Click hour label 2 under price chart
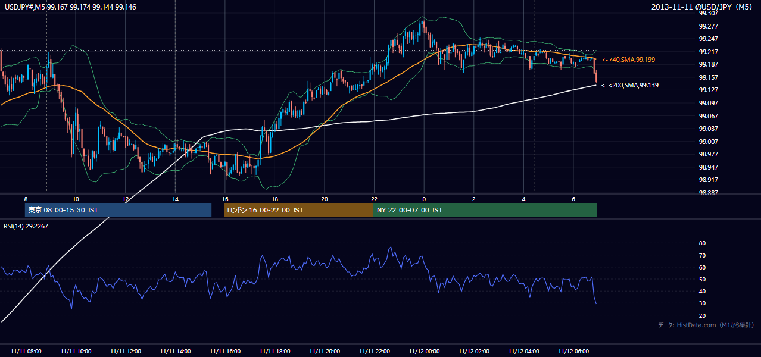 click(x=473, y=199)
